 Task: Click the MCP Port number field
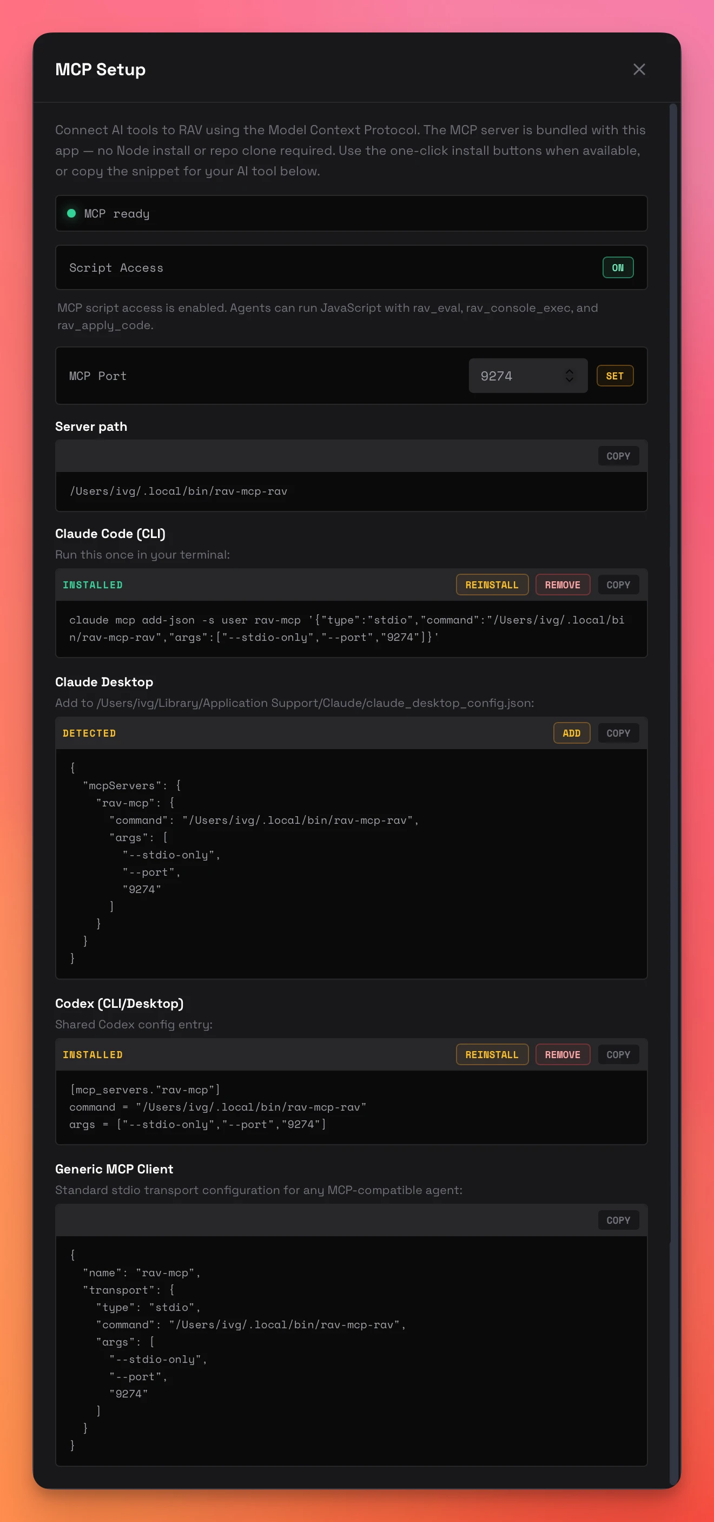pyautogui.click(x=528, y=376)
